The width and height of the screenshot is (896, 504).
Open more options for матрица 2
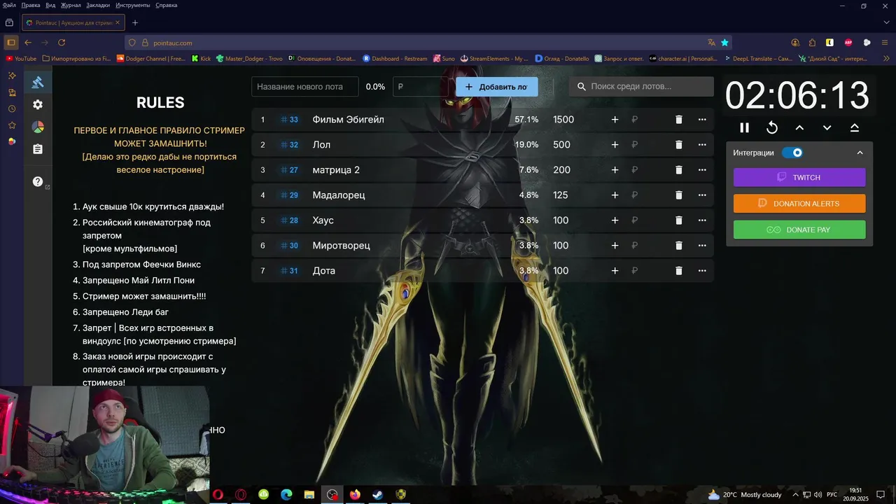(702, 170)
